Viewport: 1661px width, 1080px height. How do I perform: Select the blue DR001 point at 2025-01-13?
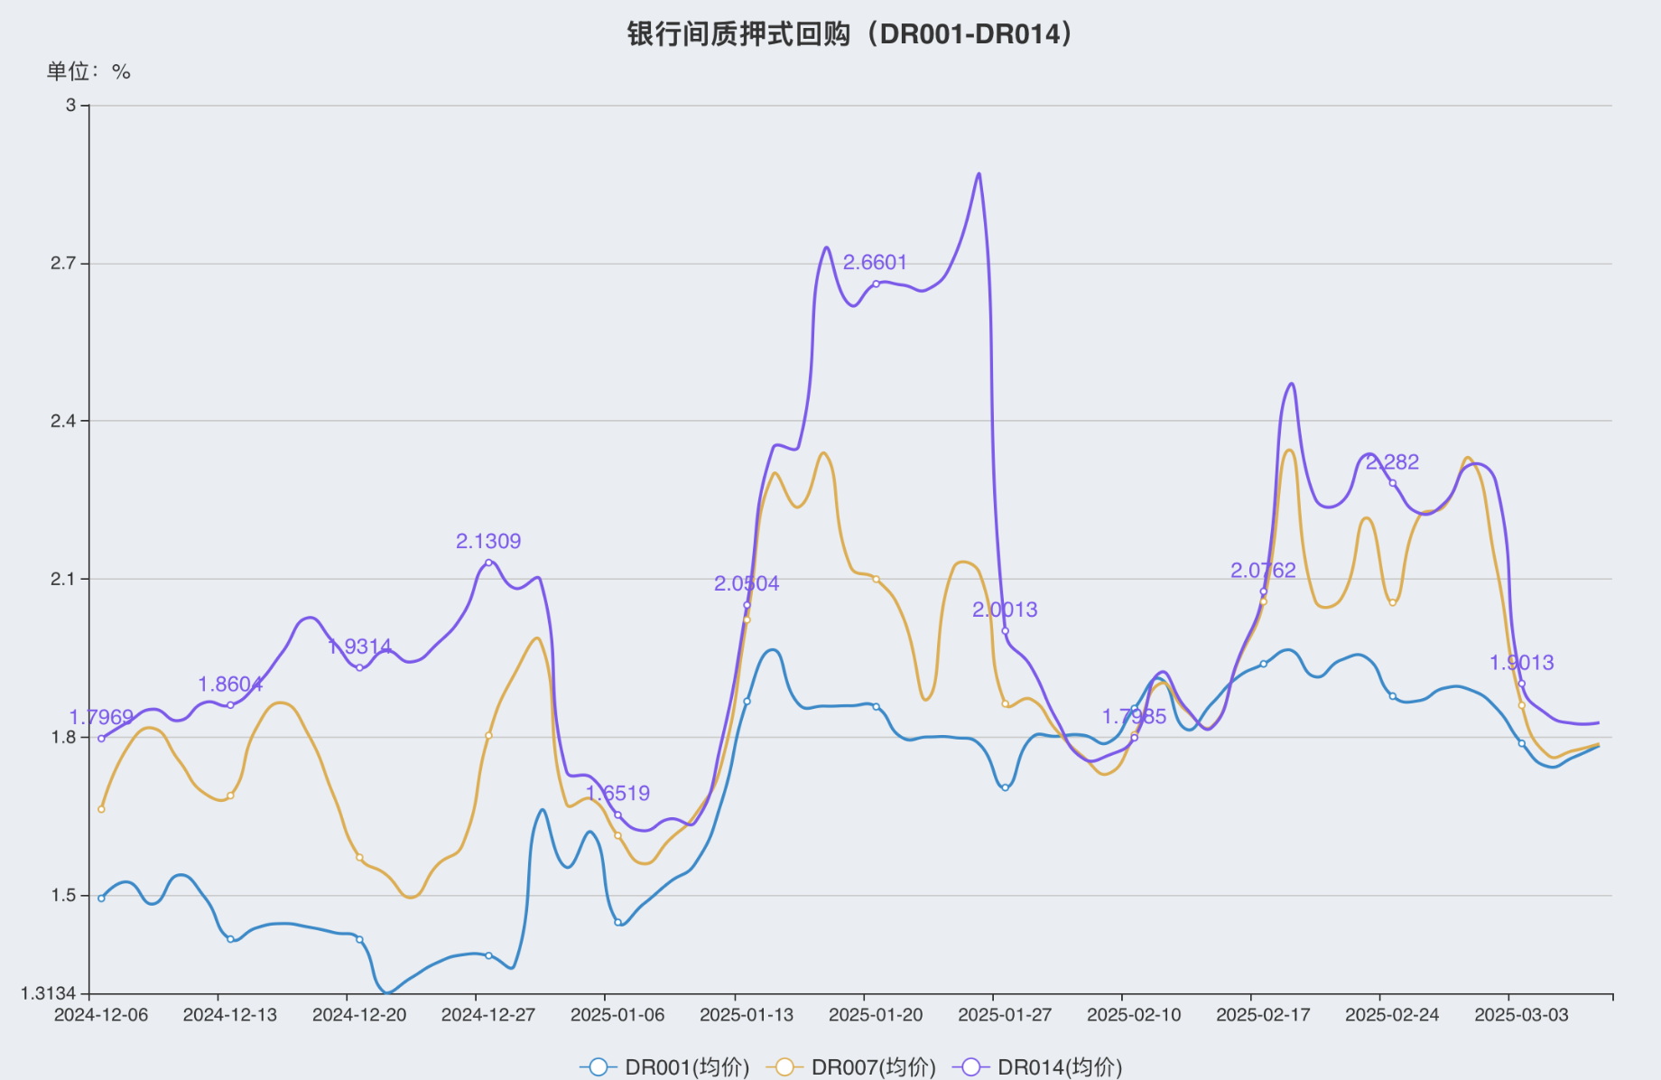747,701
